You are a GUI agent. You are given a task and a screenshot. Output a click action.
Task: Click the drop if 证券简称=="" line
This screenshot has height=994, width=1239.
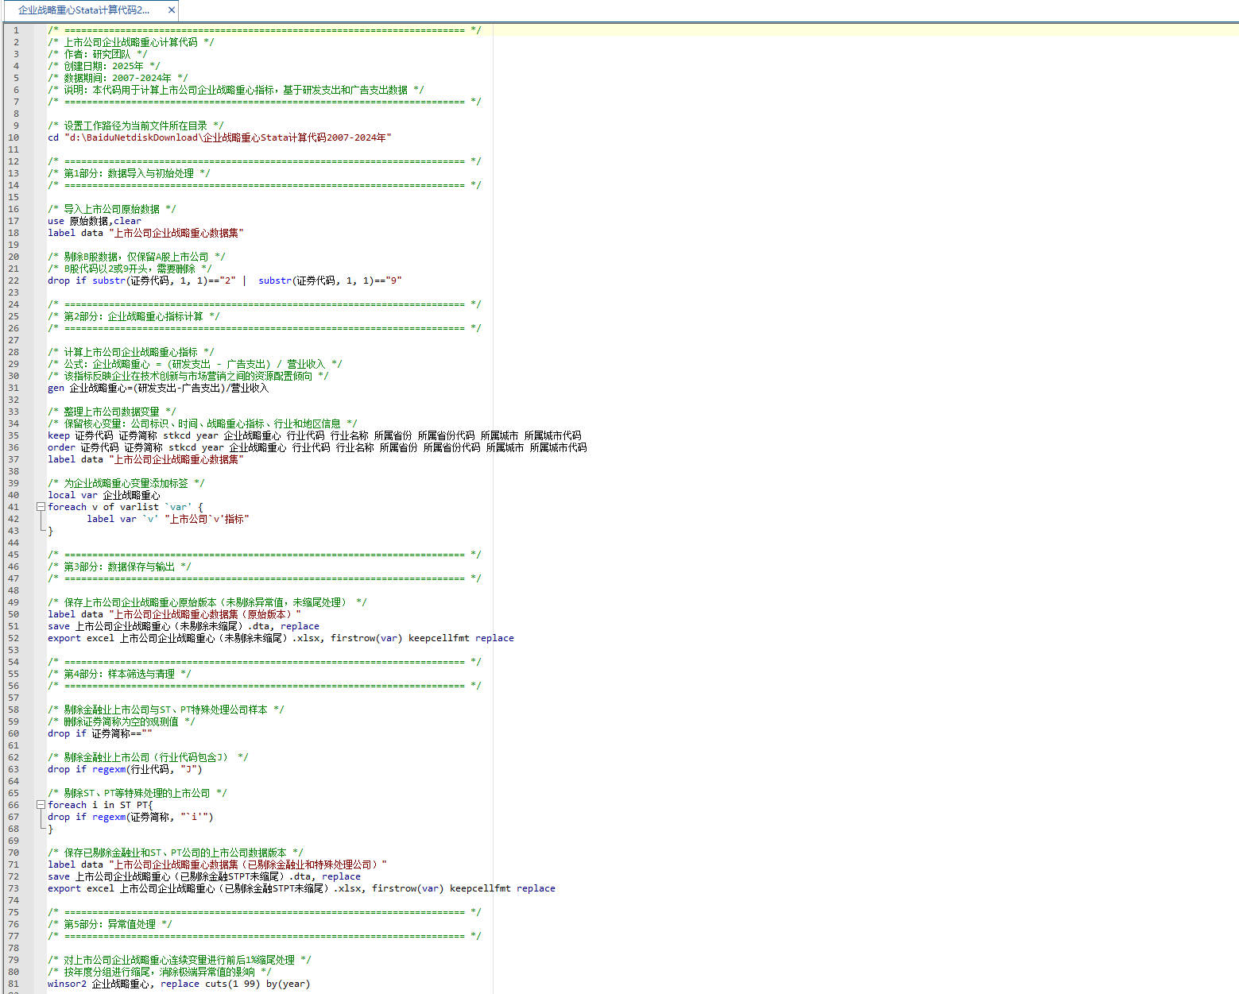point(99,733)
